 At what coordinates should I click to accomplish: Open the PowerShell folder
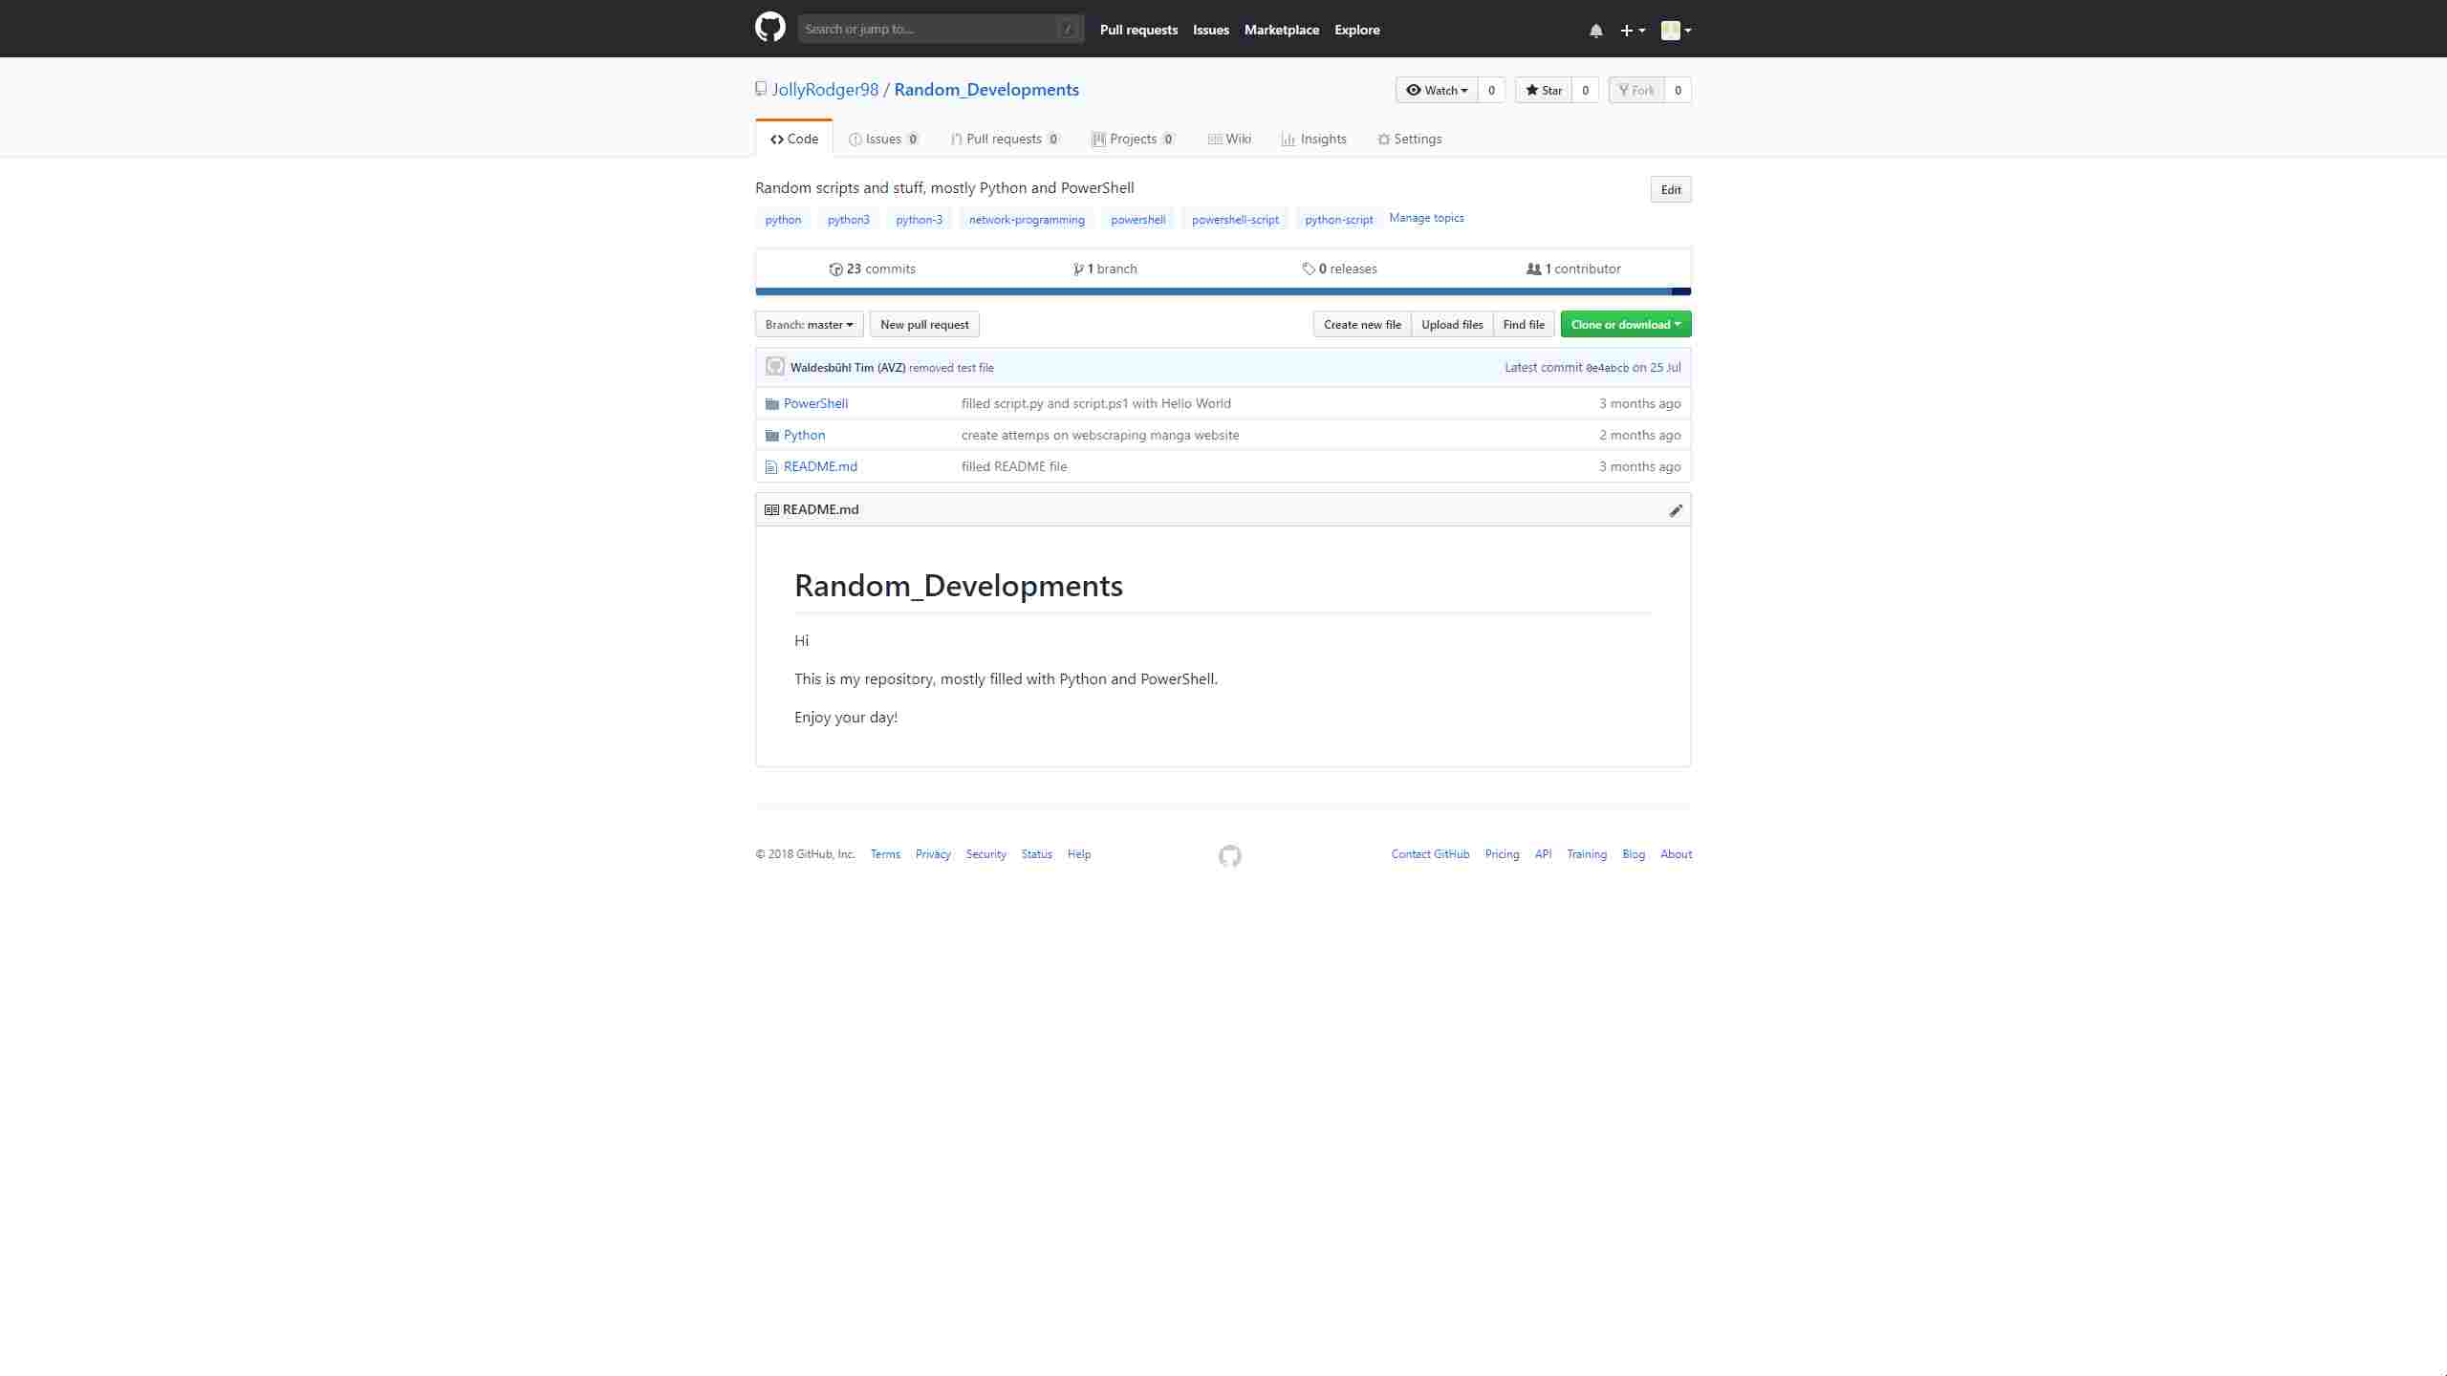815,403
